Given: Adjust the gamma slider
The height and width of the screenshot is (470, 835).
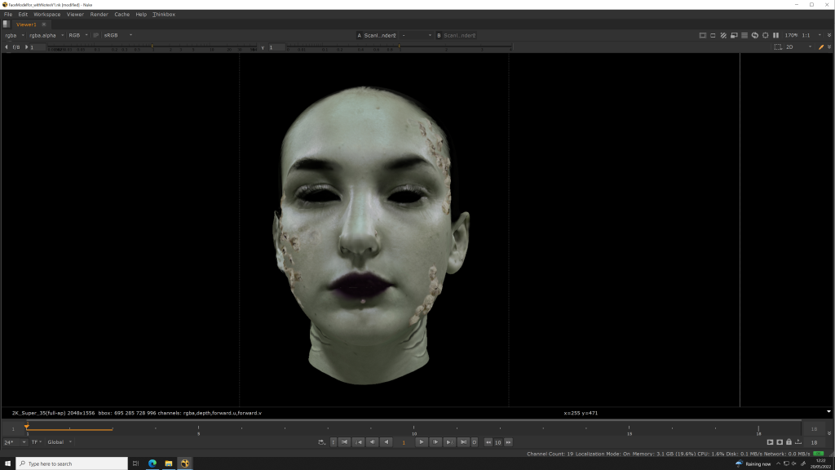Looking at the screenshot, I should tap(399, 47).
